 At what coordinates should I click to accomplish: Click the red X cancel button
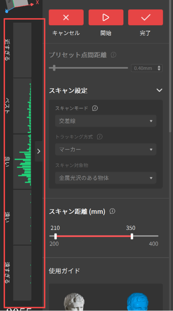tap(66, 18)
